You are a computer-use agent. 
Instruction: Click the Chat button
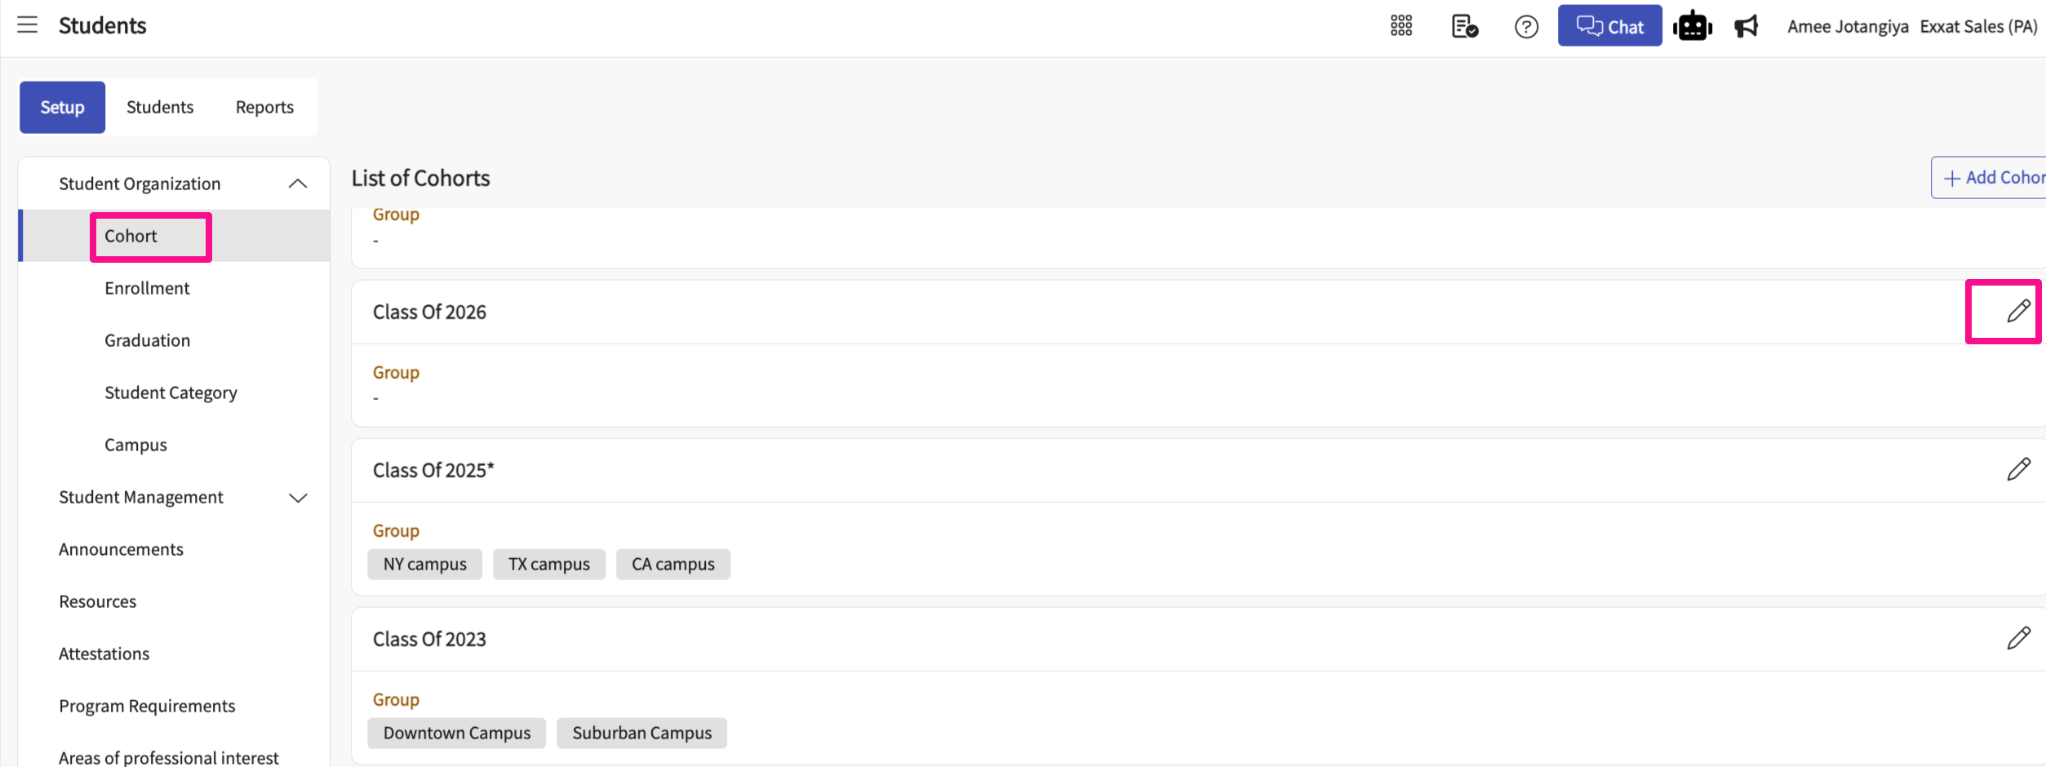(1609, 26)
